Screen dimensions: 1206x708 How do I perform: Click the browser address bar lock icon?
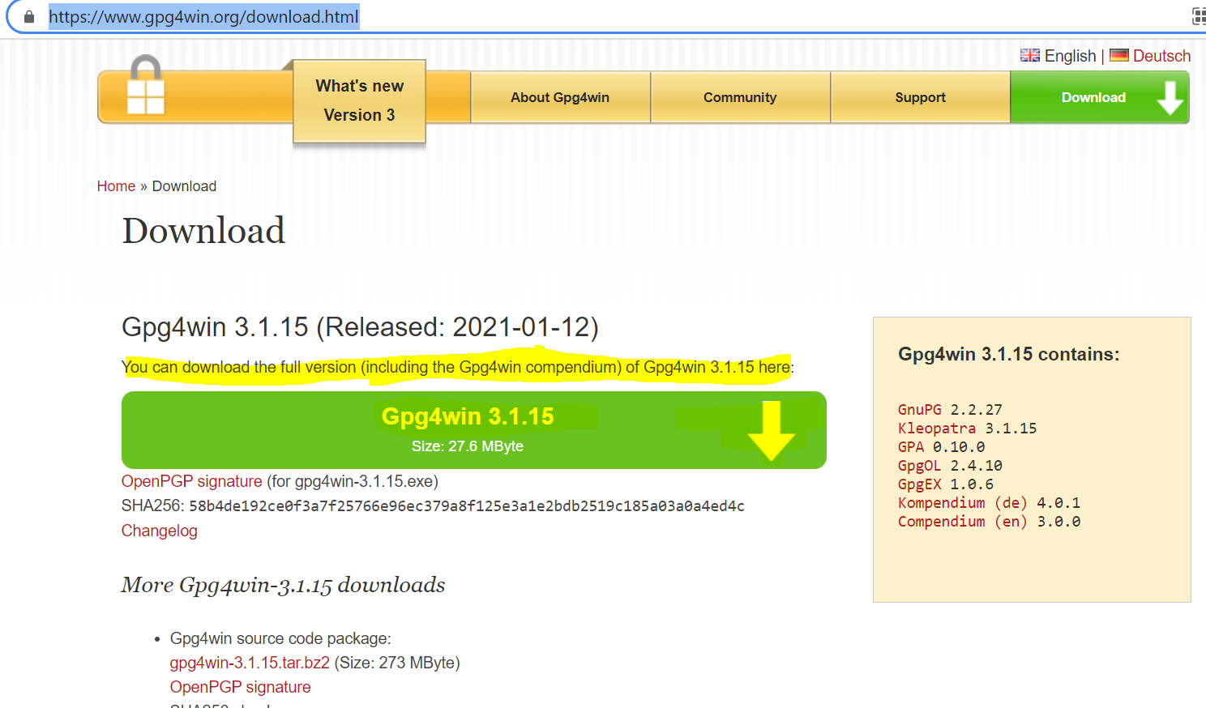(29, 17)
